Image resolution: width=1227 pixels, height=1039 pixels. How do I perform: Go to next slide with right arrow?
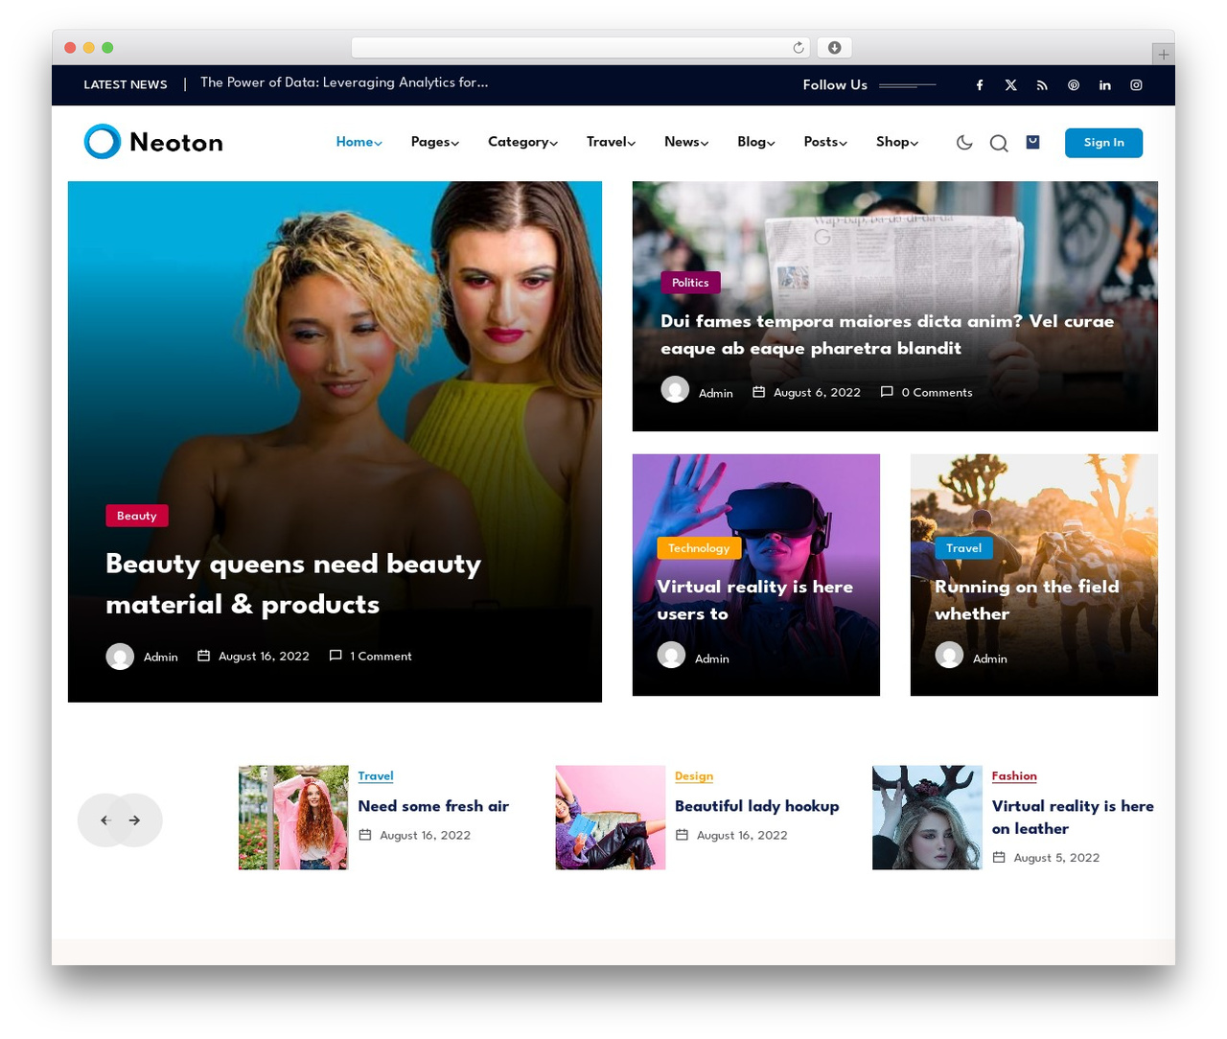point(135,820)
